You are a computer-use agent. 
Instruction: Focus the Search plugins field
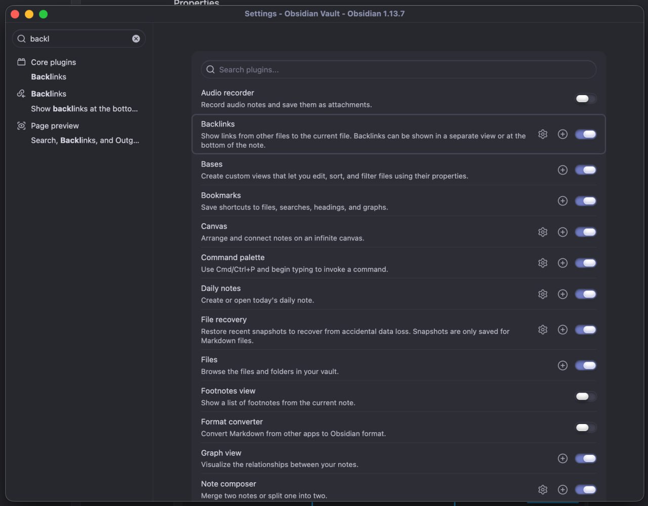pyautogui.click(x=398, y=69)
